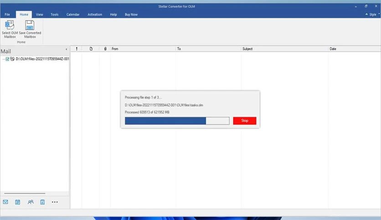This screenshot has width=381, height=220.
Task: Restore down the application window
Action: click(x=366, y=6)
